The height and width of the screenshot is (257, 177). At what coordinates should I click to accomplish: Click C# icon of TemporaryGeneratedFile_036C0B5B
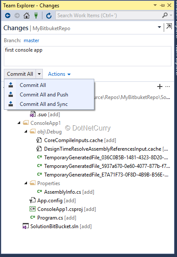(x=39, y=157)
